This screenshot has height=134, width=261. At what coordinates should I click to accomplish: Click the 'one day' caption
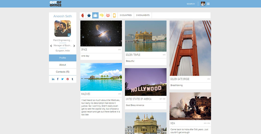pyautogui.click(x=85, y=56)
